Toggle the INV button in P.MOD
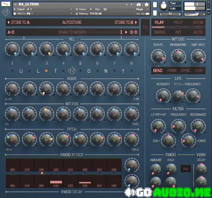The image size is (212, 198). coord(186,169)
